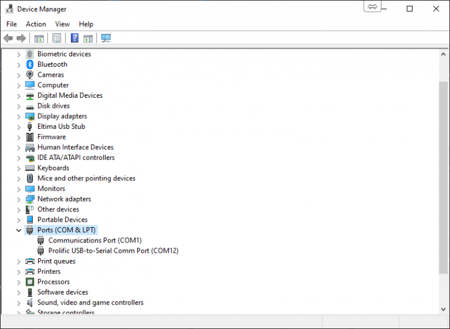Select the Digital Media Devices icon
Image resolution: width=450 pixels, height=329 pixels.
tap(29, 95)
